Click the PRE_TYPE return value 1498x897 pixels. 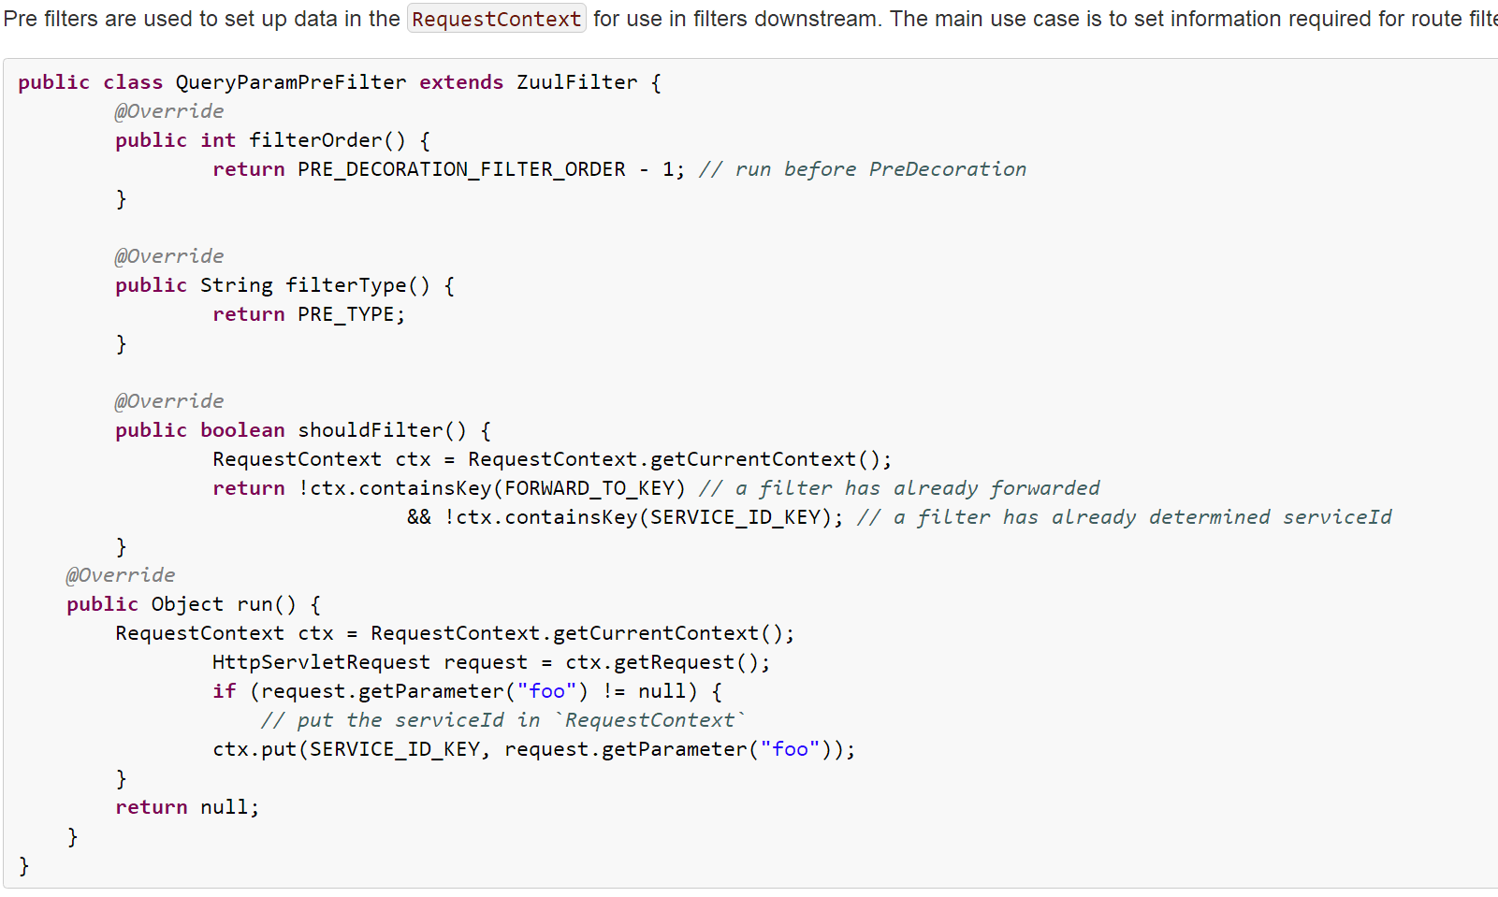346,314
